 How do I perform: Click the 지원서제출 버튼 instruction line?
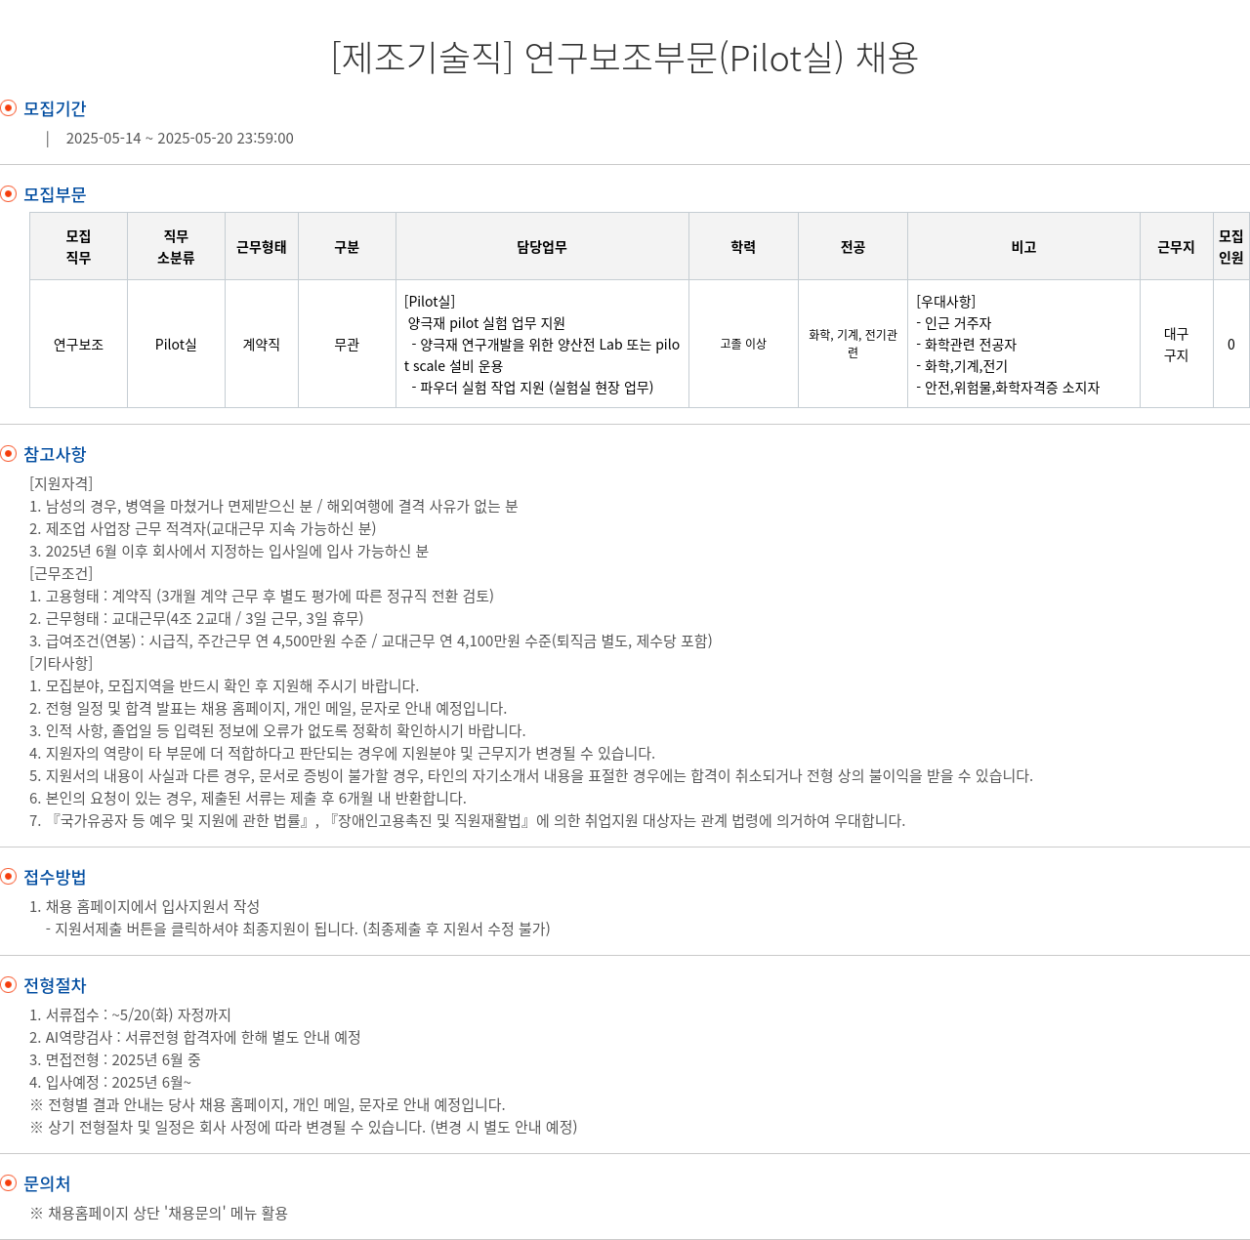298,929
